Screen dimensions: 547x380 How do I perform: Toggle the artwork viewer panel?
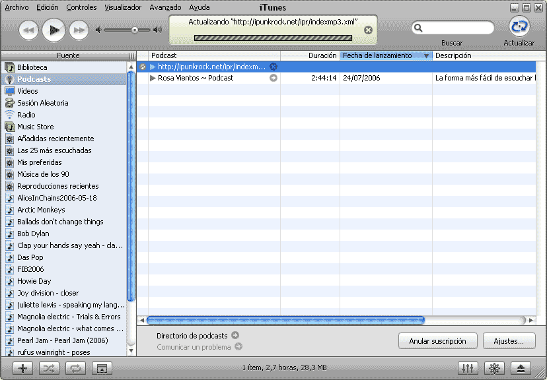pos(102,368)
